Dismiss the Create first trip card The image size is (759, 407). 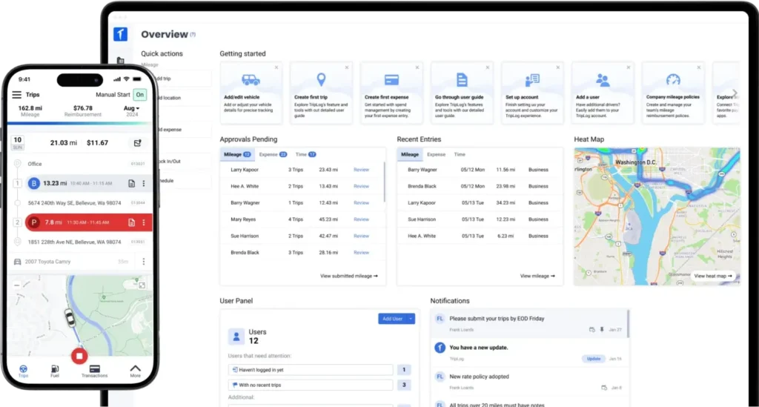pos(347,67)
